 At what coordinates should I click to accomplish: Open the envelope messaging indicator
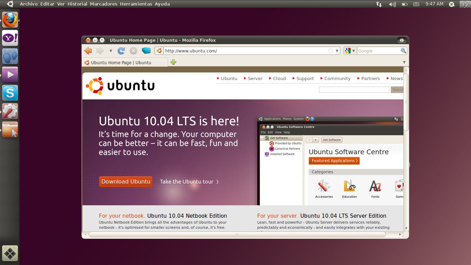[416, 4]
